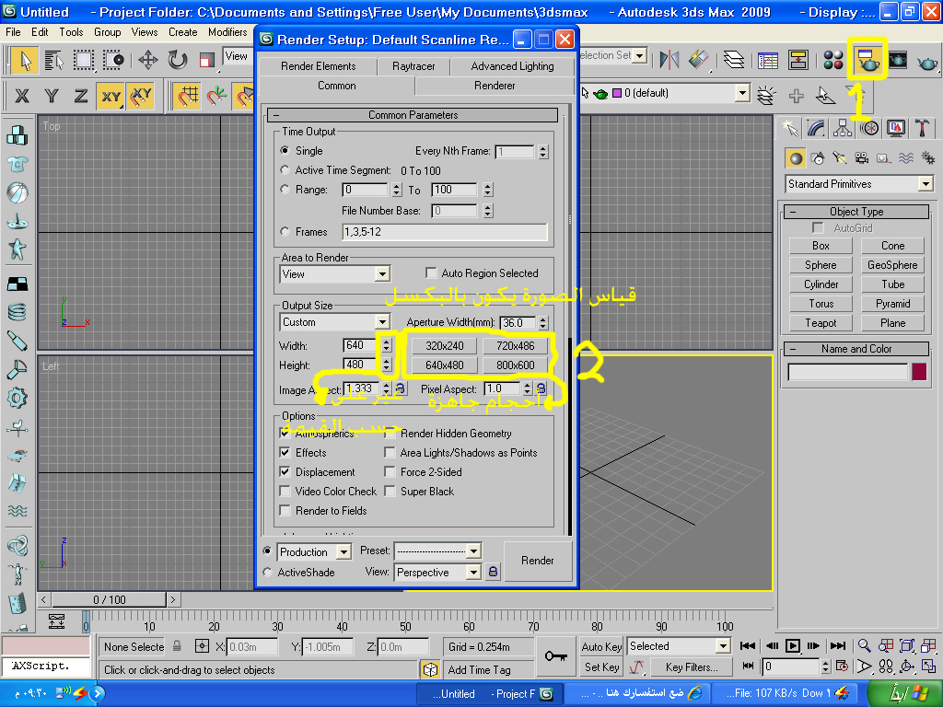Open the Standard Primitives dropdown
The image size is (943, 707).
pyautogui.click(x=859, y=184)
